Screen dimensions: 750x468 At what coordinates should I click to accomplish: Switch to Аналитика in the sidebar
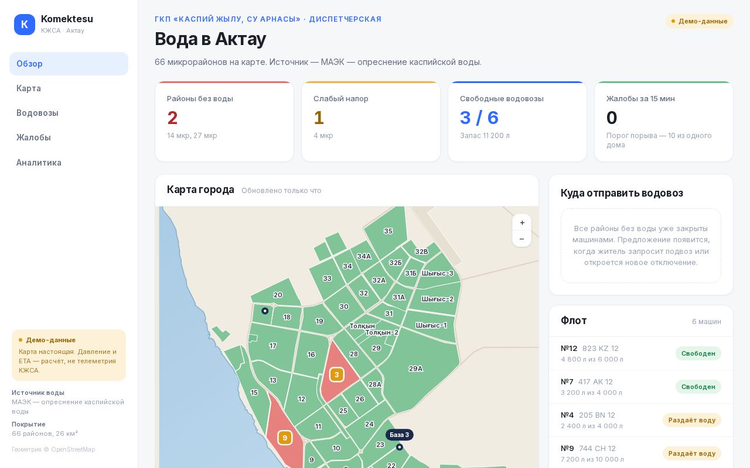(69, 163)
